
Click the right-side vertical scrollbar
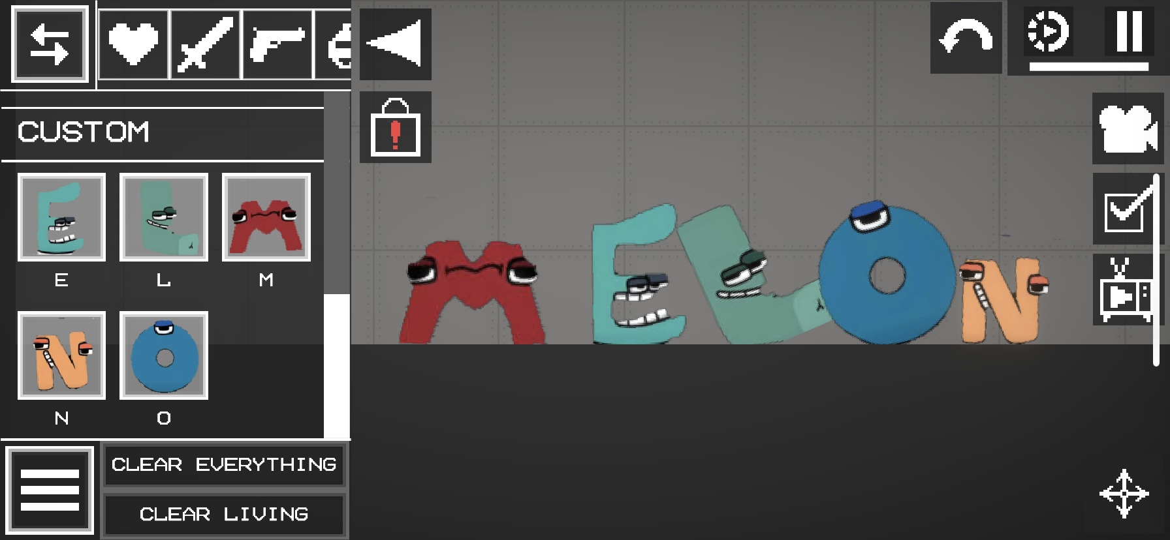click(1156, 269)
